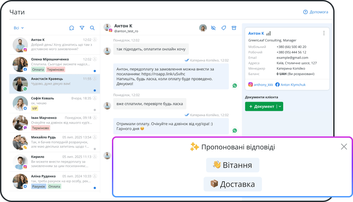Click the tag label icon in chat header
This screenshot has height=202, width=353.
click(224, 28)
